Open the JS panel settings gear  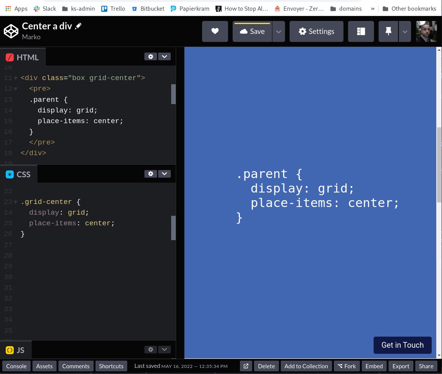coord(151,349)
